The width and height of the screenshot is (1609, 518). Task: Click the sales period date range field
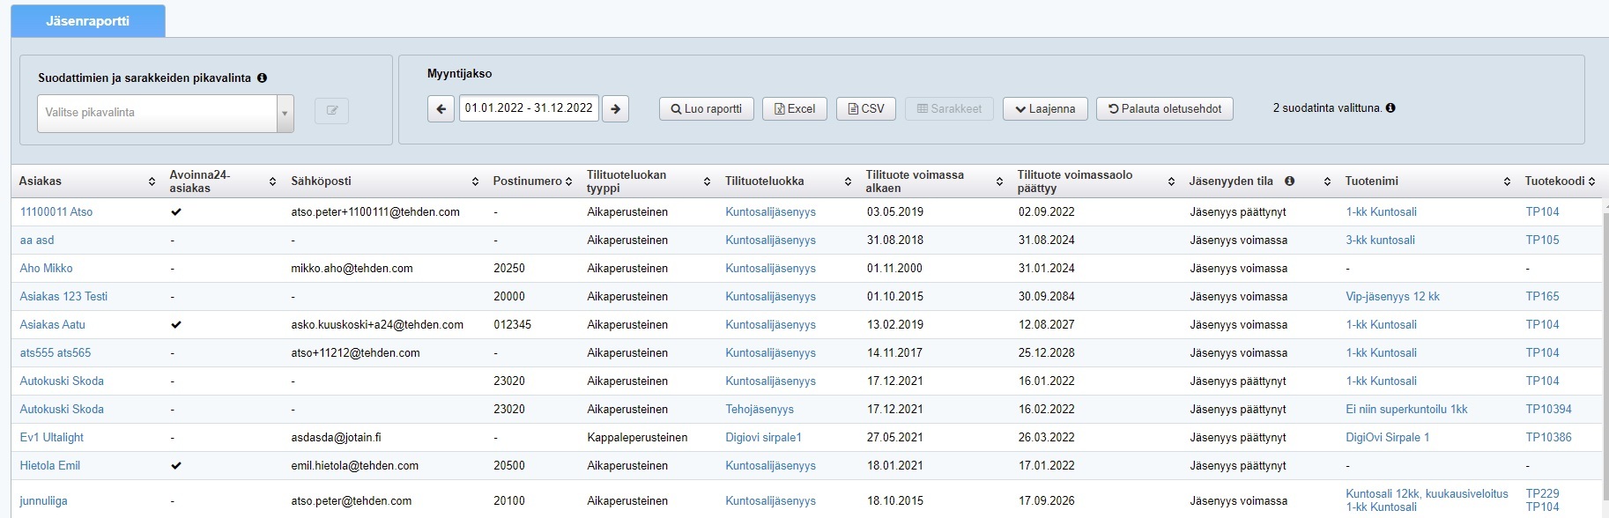pyautogui.click(x=529, y=108)
